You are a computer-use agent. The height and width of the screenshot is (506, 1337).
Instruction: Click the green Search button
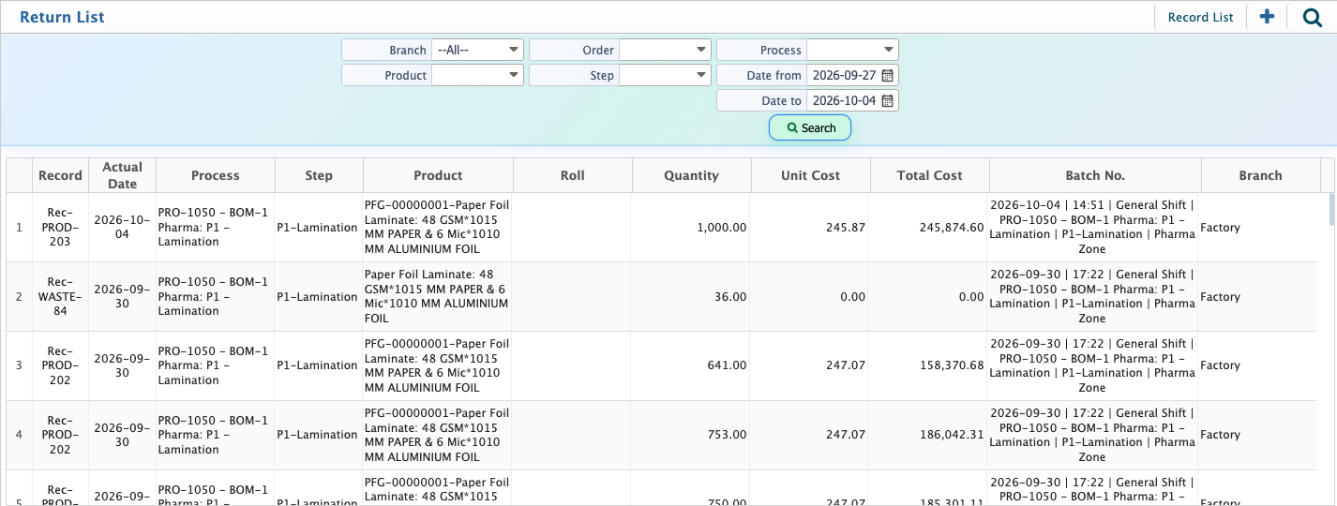[810, 127]
